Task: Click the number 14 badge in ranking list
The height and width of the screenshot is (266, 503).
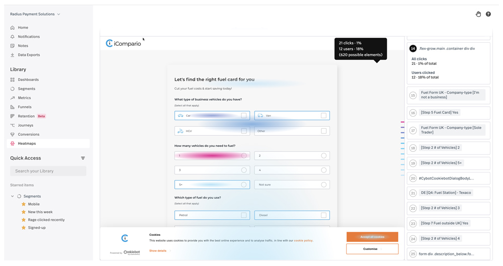Action: pos(413,49)
